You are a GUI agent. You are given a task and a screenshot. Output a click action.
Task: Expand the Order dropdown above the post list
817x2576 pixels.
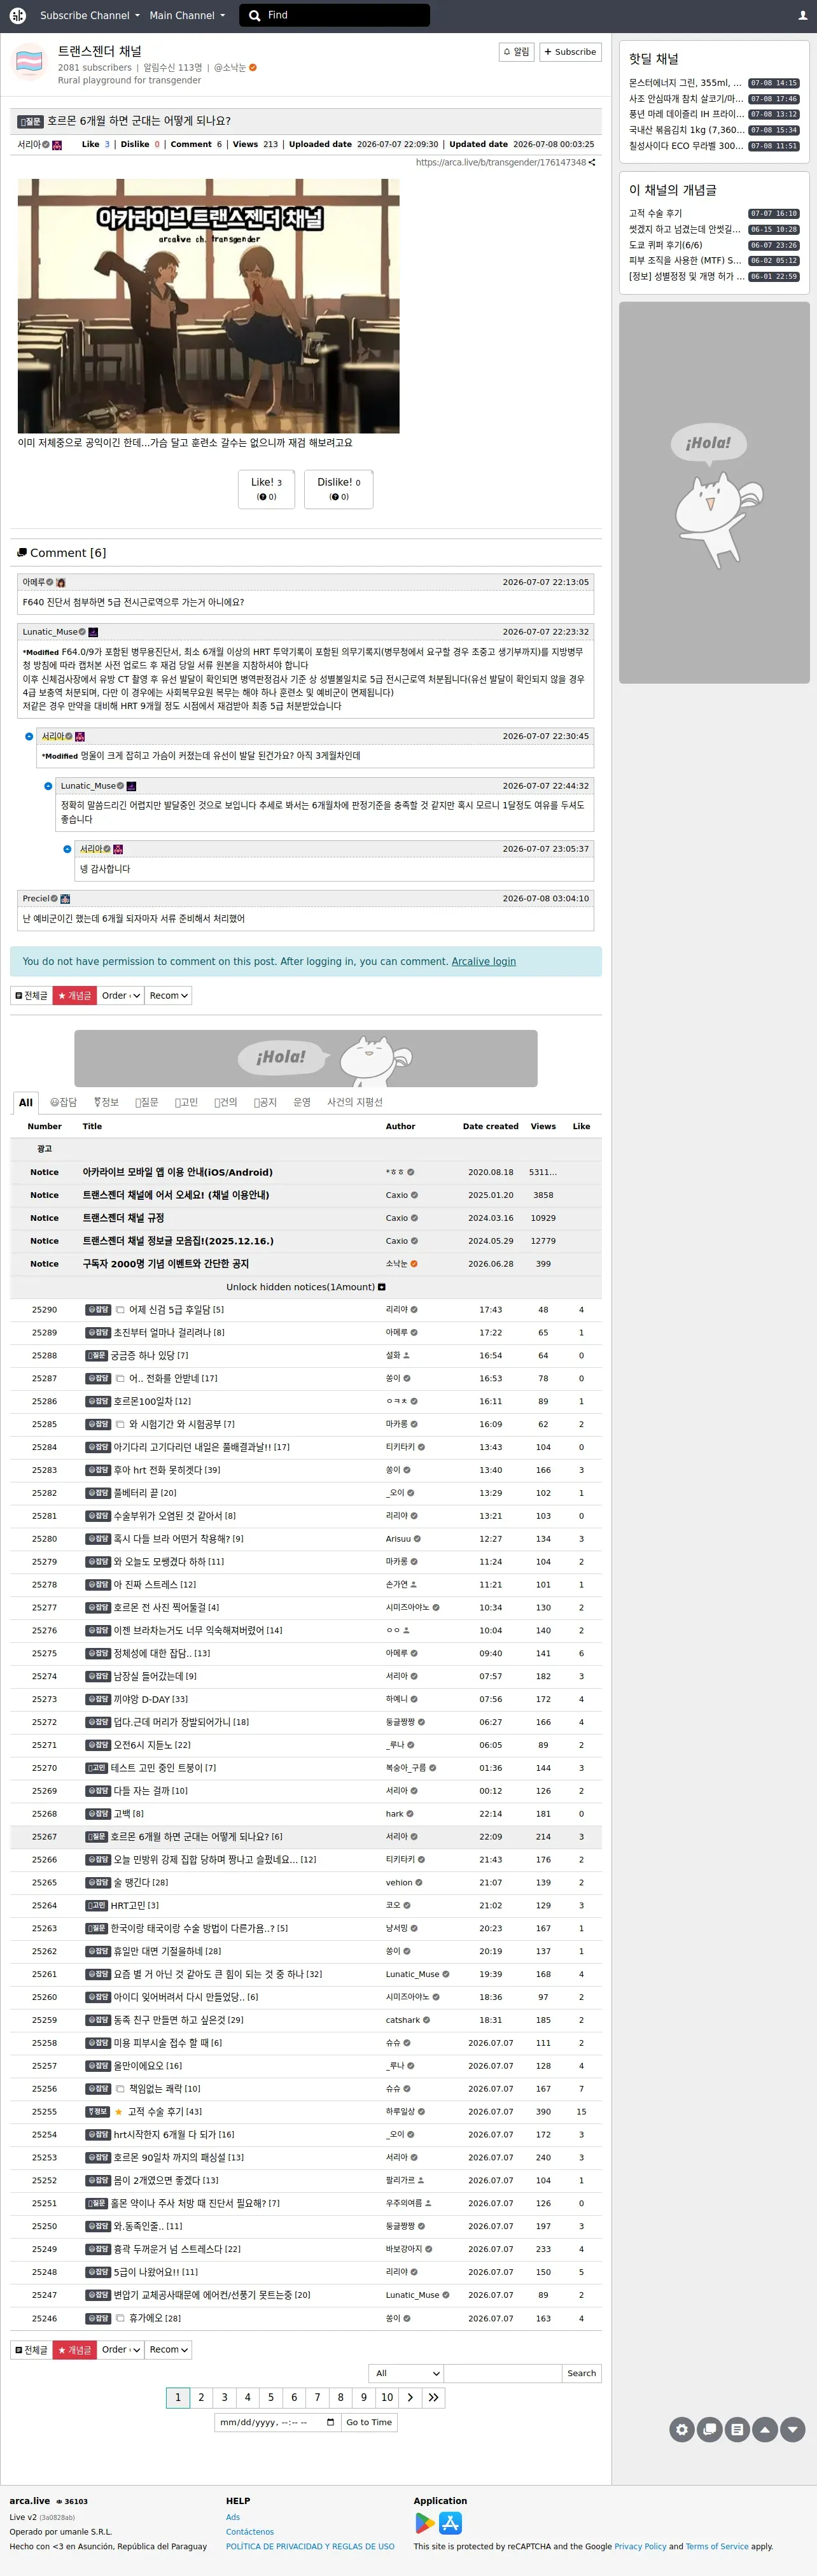click(x=120, y=996)
